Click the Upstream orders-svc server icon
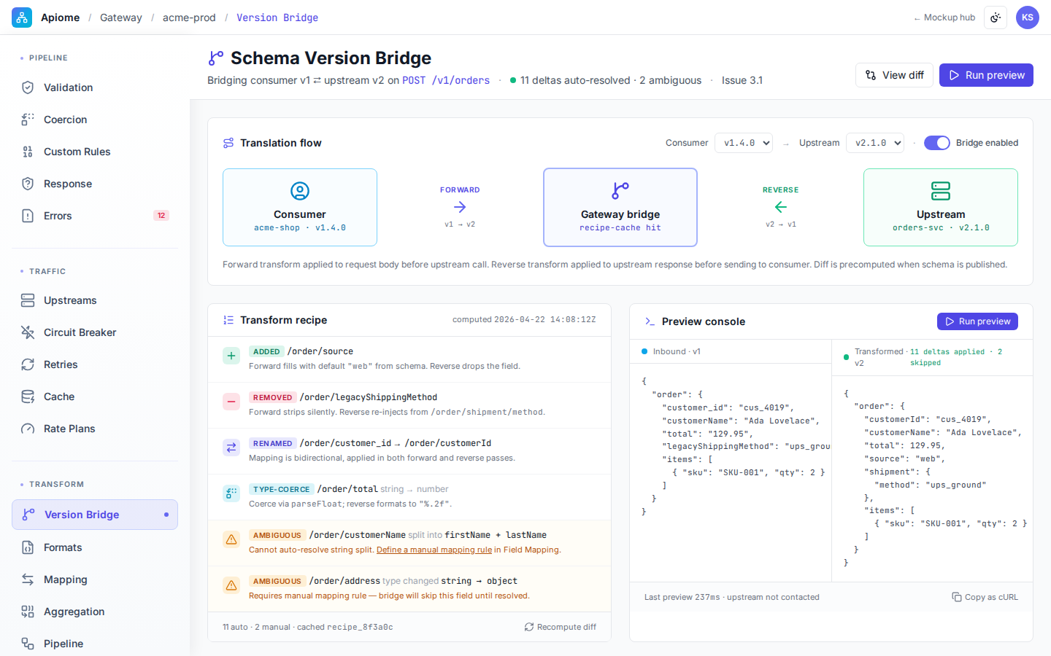1051x656 pixels. coord(941,191)
